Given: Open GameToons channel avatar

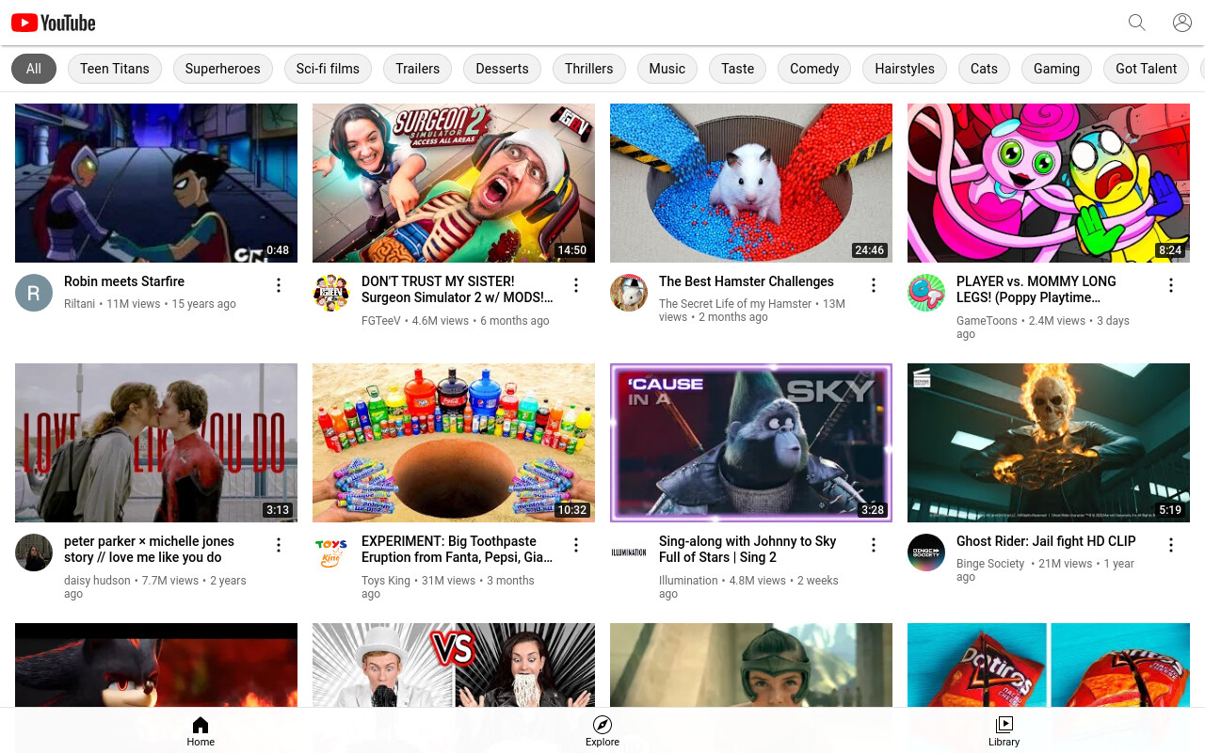Looking at the screenshot, I should point(926,293).
